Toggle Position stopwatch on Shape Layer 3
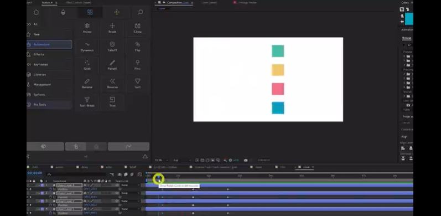Screen dimensions: 441x216 (51, 197)
